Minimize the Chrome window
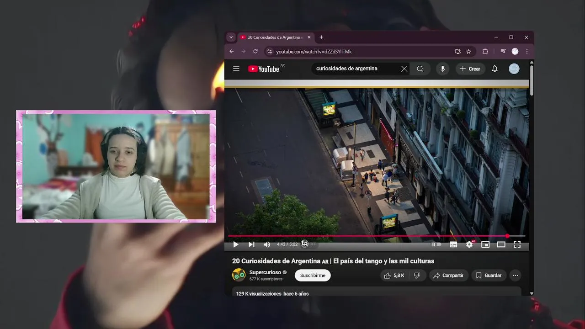585x329 pixels. coord(496,37)
